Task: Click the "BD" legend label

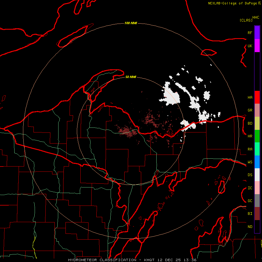Action: pyautogui.click(x=250, y=123)
